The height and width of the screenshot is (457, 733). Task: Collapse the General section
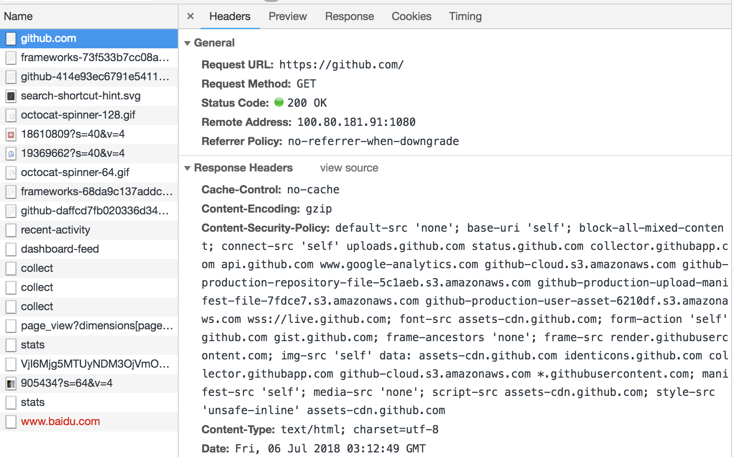[187, 43]
